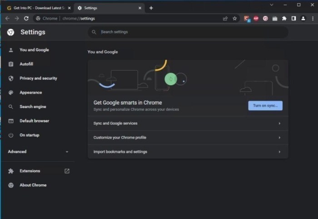The width and height of the screenshot is (318, 219).
Task: Open Sync and Google services arrow
Action: (x=279, y=123)
